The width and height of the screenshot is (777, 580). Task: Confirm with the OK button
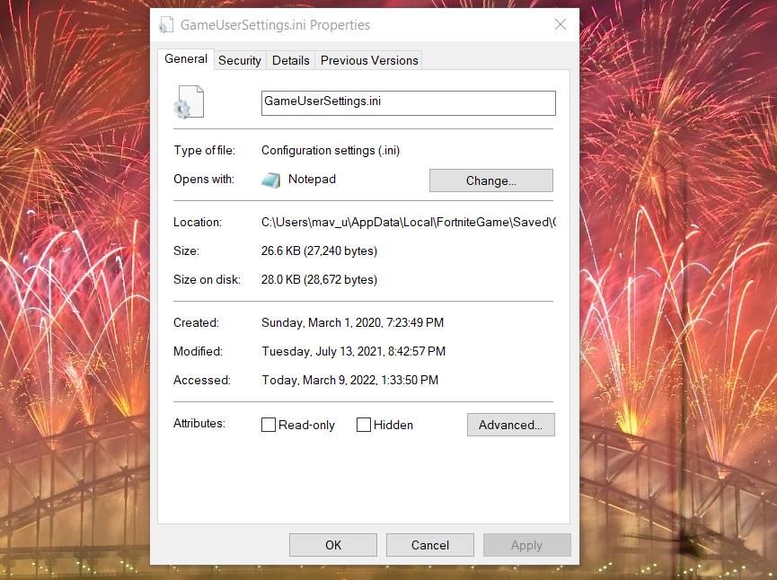(x=333, y=545)
